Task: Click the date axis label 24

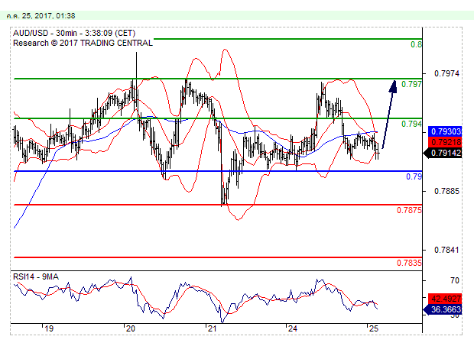Action: pos(293,328)
